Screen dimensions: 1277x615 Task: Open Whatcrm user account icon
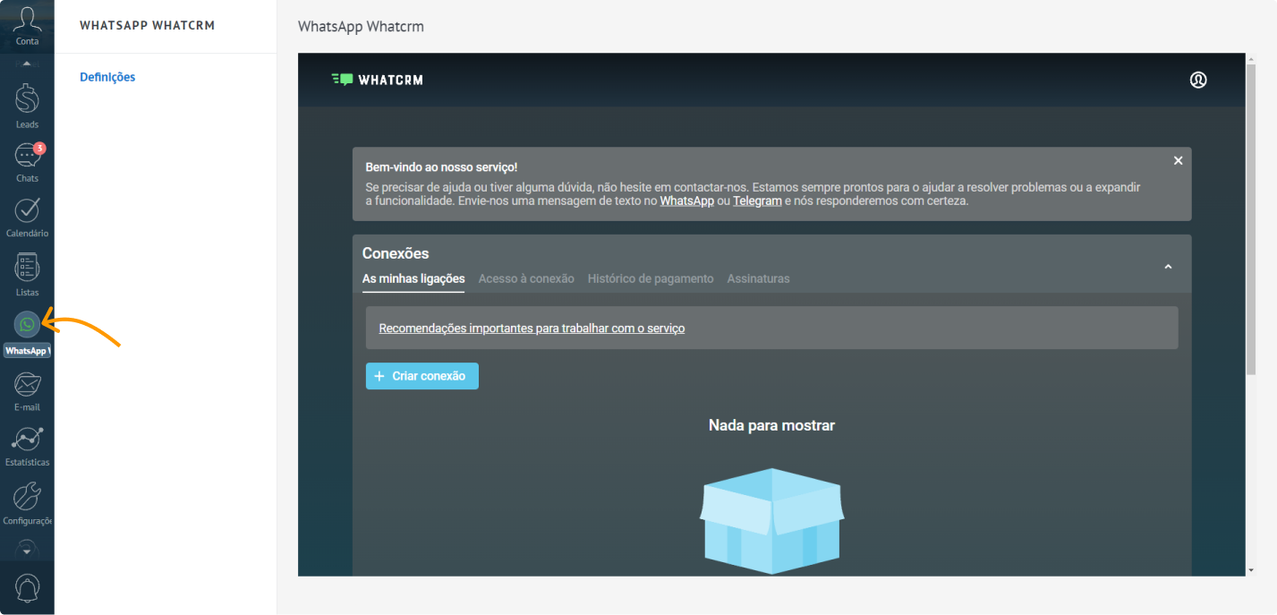(x=1198, y=80)
